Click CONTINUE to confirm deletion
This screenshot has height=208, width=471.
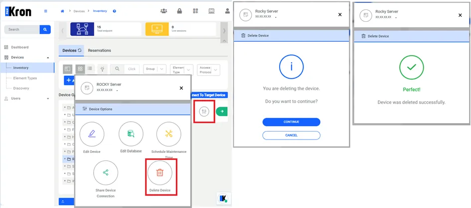pyautogui.click(x=292, y=122)
